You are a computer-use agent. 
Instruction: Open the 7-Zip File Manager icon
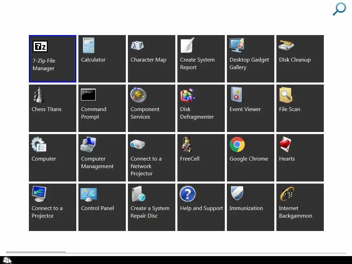pos(40,46)
